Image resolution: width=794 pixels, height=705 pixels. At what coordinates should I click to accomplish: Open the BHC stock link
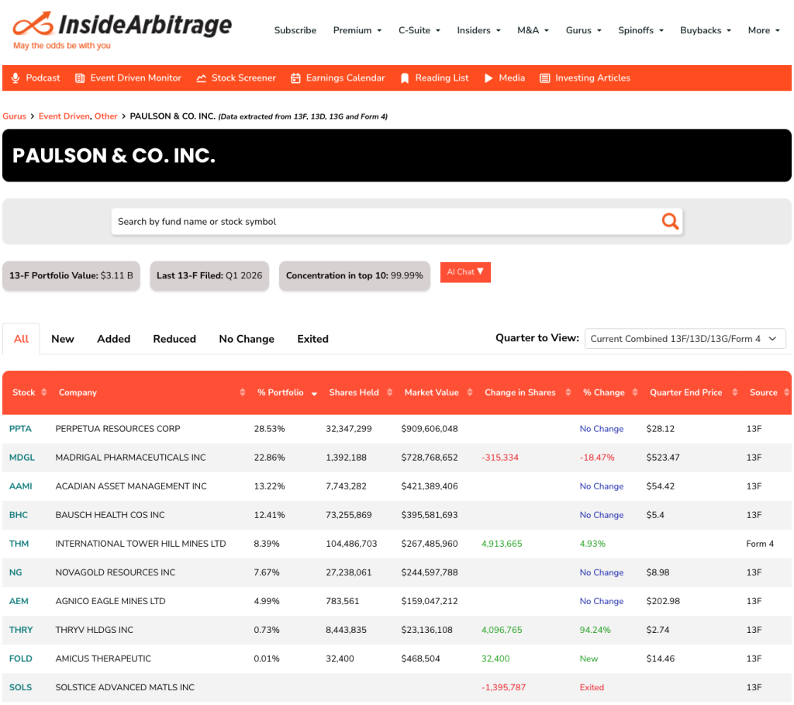coord(19,515)
